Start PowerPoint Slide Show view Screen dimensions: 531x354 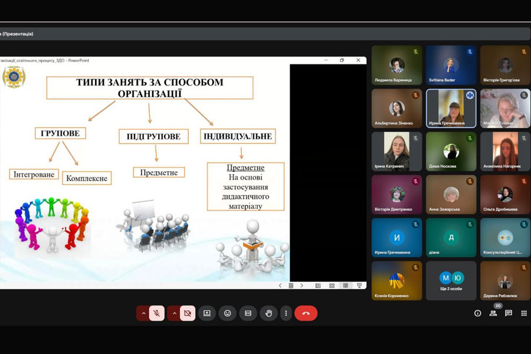pyautogui.click(x=359, y=286)
